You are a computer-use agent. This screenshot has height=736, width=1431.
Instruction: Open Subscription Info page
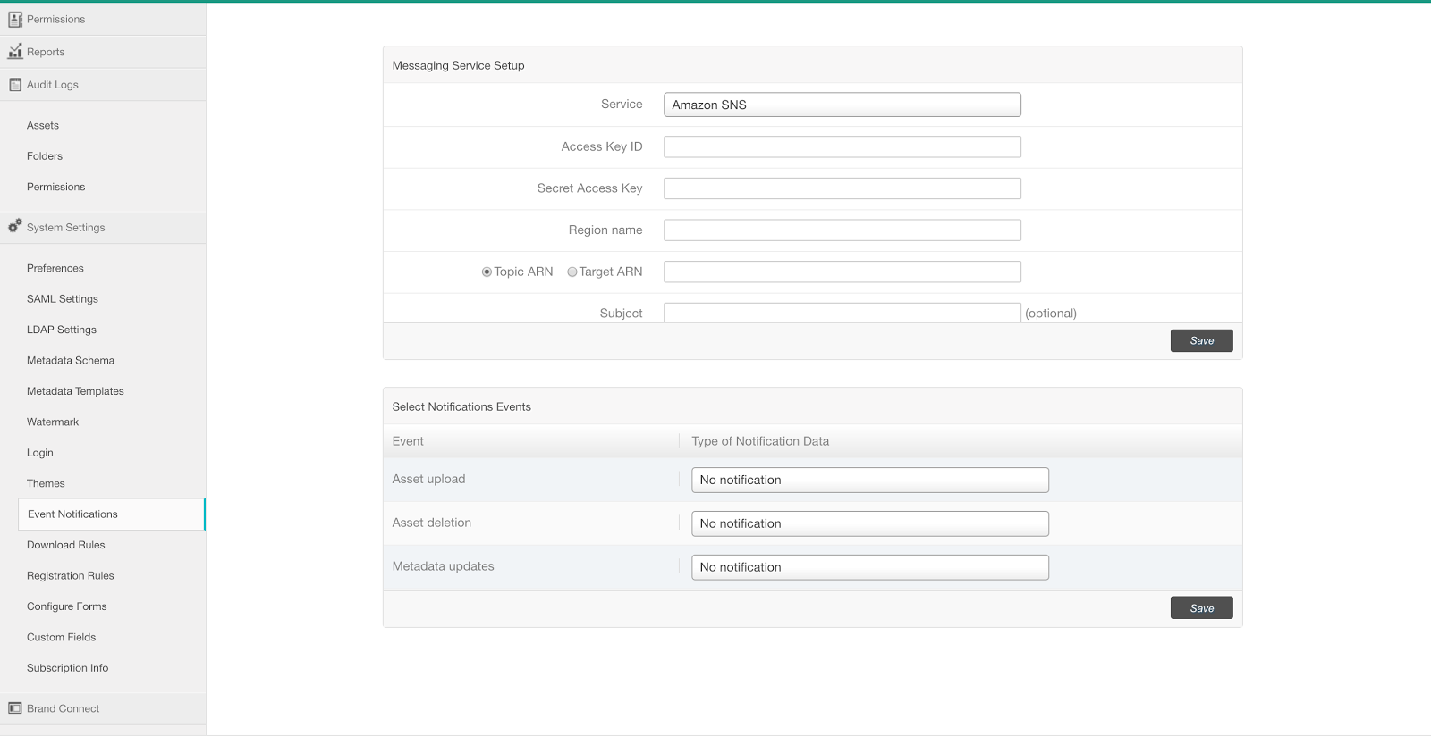[x=68, y=668]
